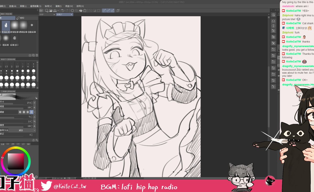Open the 濾鏡(I) menu
This screenshot has height=192, width=314.
pos(58,6)
